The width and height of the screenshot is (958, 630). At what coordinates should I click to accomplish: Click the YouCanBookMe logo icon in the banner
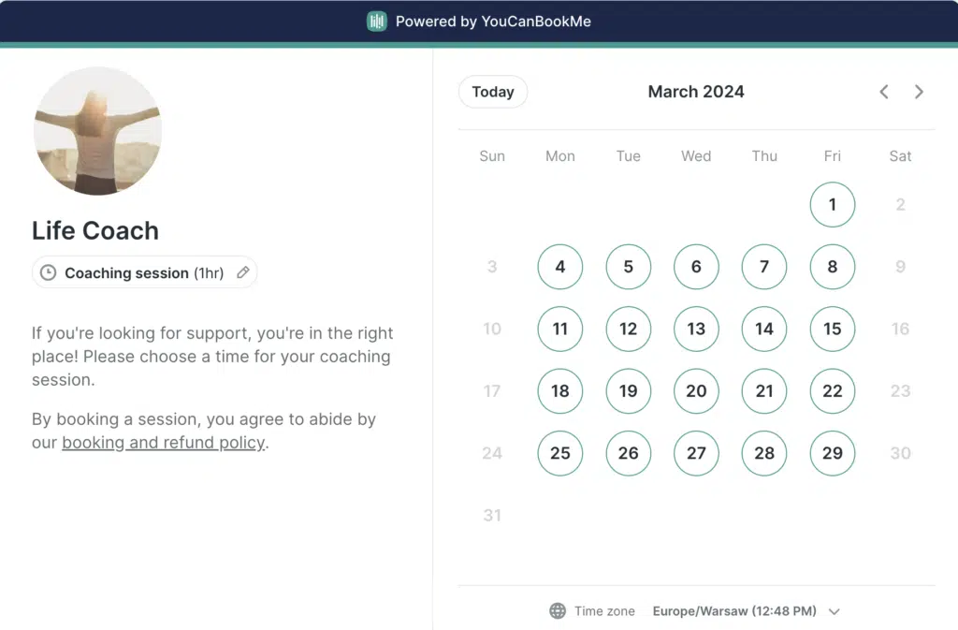coord(376,21)
